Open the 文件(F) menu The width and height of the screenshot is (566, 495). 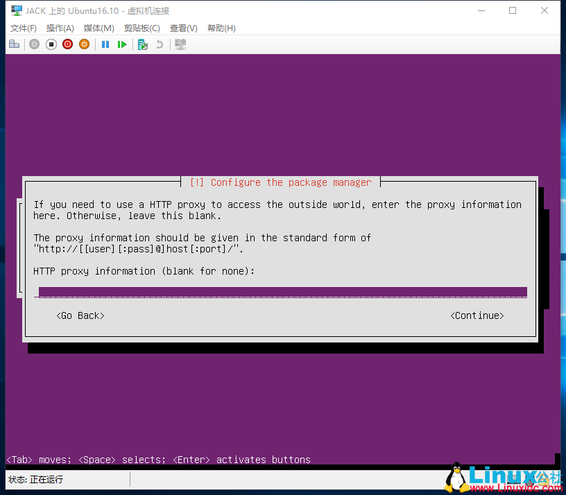click(23, 28)
